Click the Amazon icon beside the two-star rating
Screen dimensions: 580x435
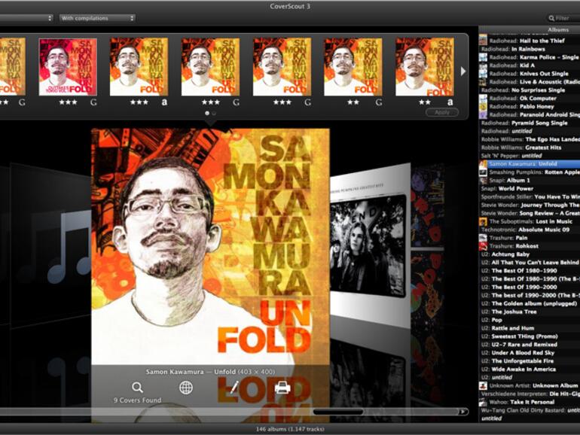point(450,102)
